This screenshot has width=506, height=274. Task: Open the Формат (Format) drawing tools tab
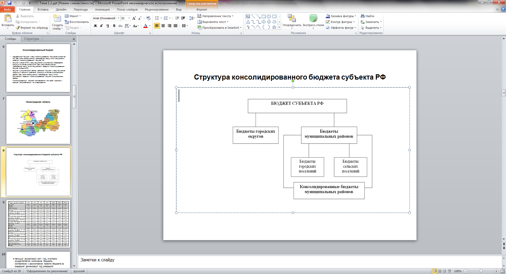[202, 9]
